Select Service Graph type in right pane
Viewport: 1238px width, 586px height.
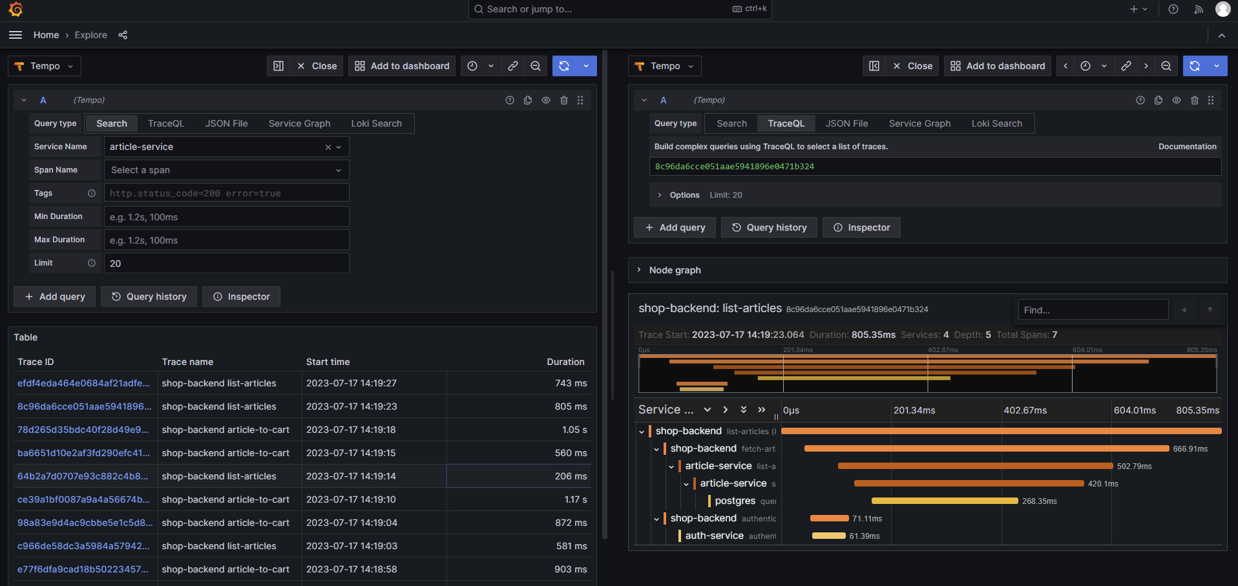920,123
